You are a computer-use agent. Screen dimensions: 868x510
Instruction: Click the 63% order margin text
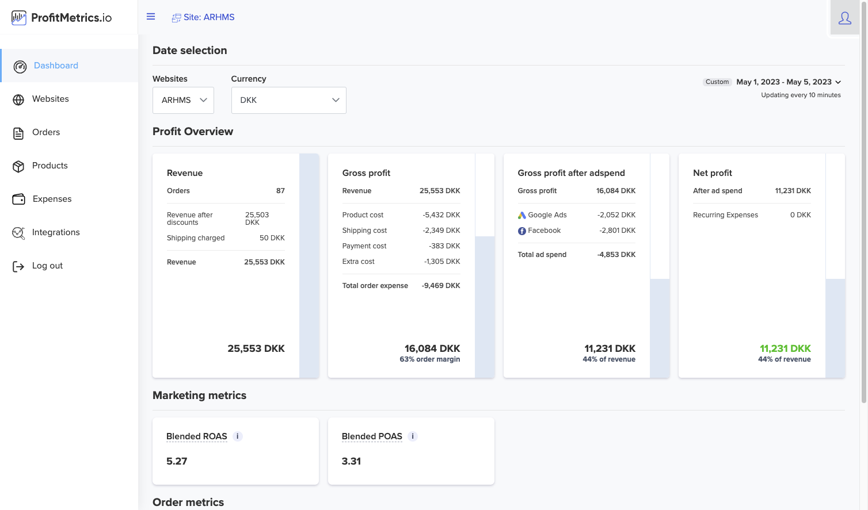(430, 359)
